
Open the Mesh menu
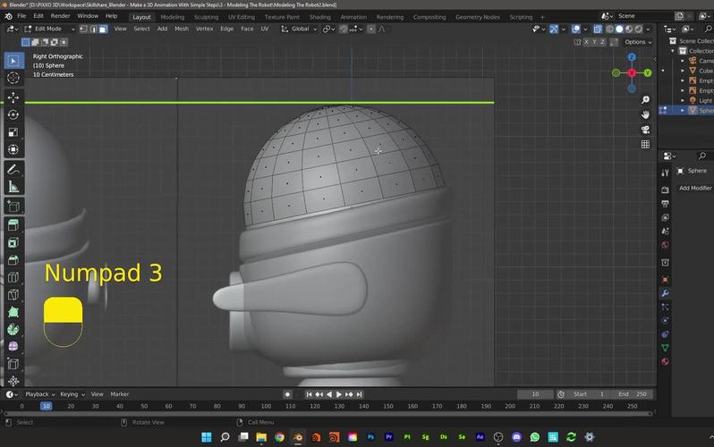point(181,29)
